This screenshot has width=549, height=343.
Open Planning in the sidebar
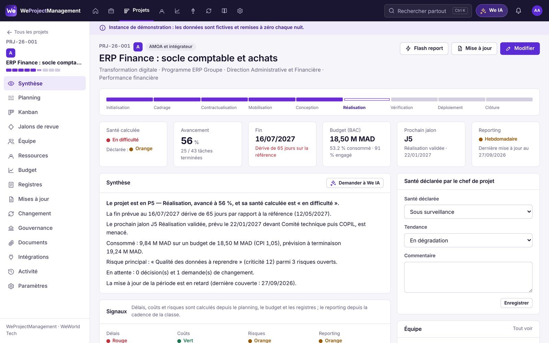click(x=45, y=98)
